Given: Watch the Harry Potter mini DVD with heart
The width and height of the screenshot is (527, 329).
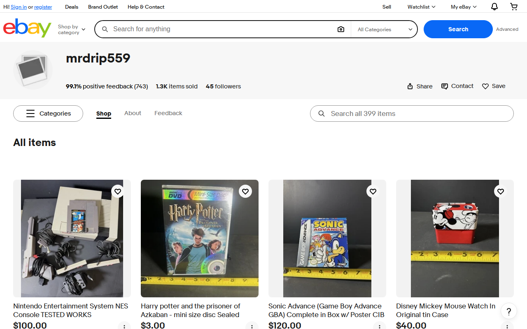Looking at the screenshot, I should [245, 191].
